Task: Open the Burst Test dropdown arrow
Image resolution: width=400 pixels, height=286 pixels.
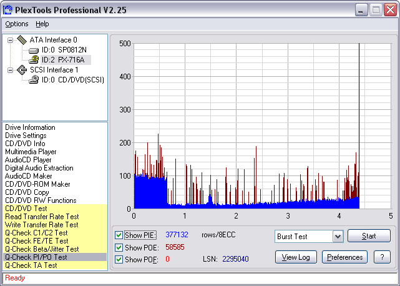Action: click(338, 237)
